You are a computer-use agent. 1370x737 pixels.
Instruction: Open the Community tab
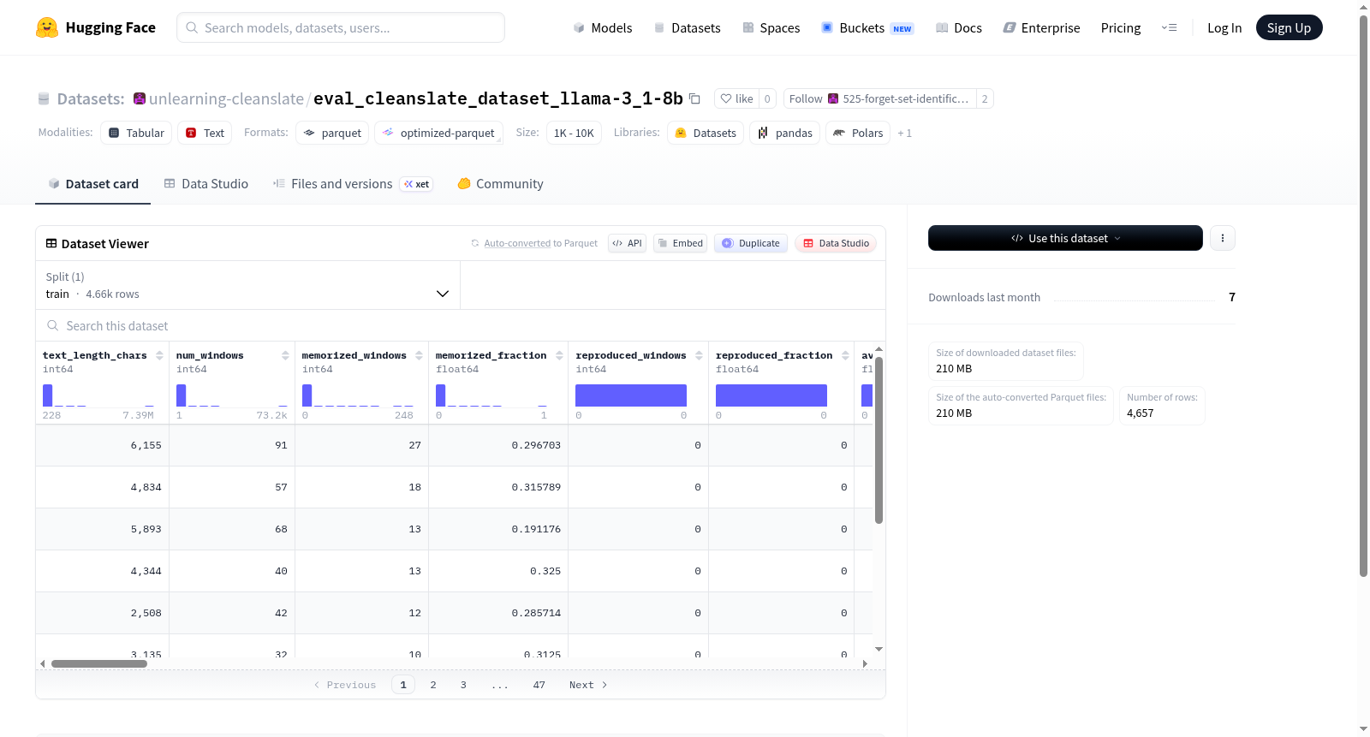click(500, 183)
